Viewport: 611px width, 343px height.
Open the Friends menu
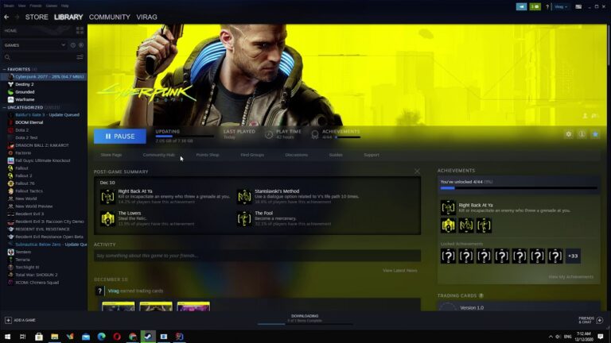click(x=36, y=6)
